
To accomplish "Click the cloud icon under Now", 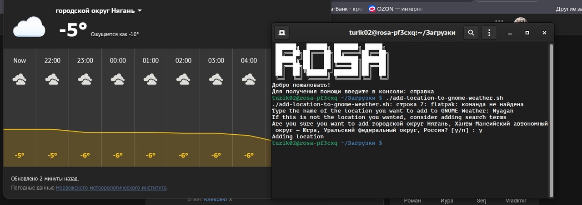I will 20,80.
